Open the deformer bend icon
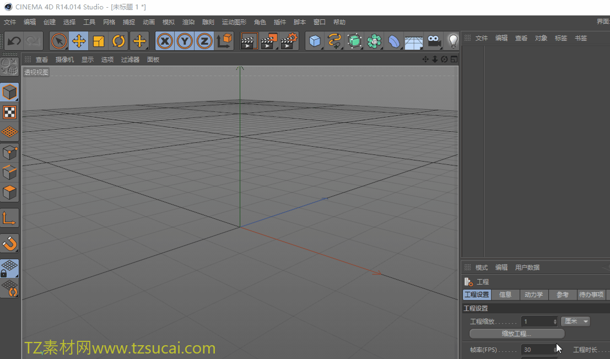This screenshot has width=610, height=359. (x=394, y=41)
